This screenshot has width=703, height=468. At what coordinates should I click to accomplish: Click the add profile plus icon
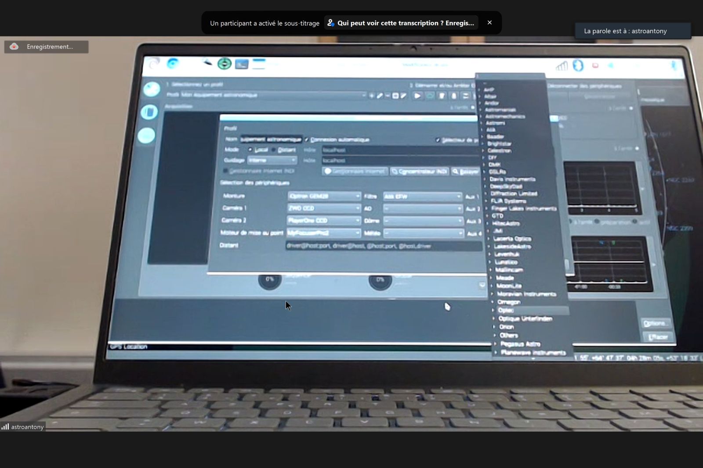(x=372, y=96)
